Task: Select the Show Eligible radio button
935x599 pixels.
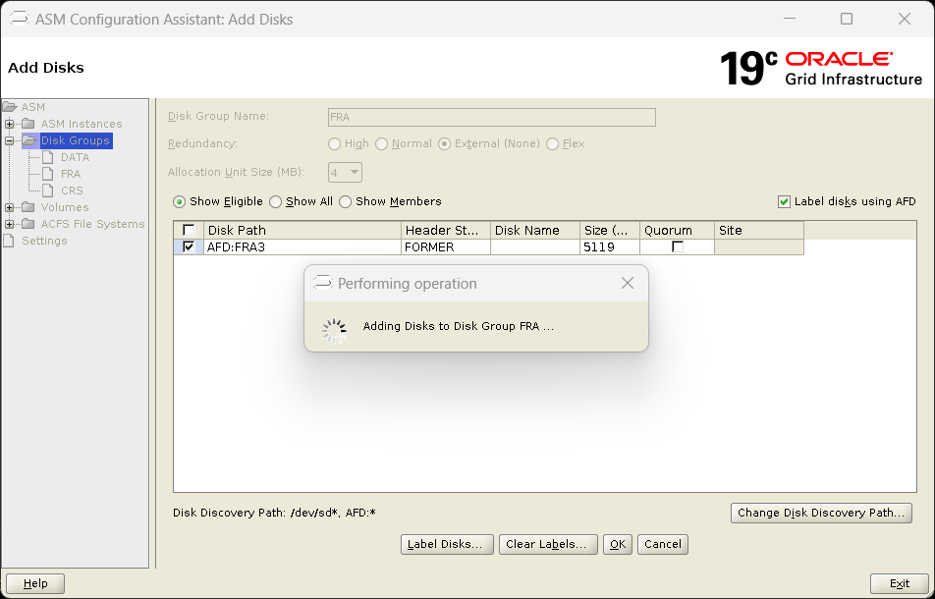Action: coord(179,202)
